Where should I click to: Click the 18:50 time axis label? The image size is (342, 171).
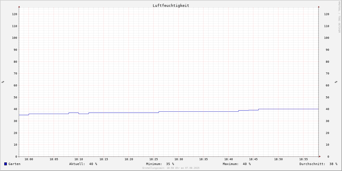coord(278,159)
